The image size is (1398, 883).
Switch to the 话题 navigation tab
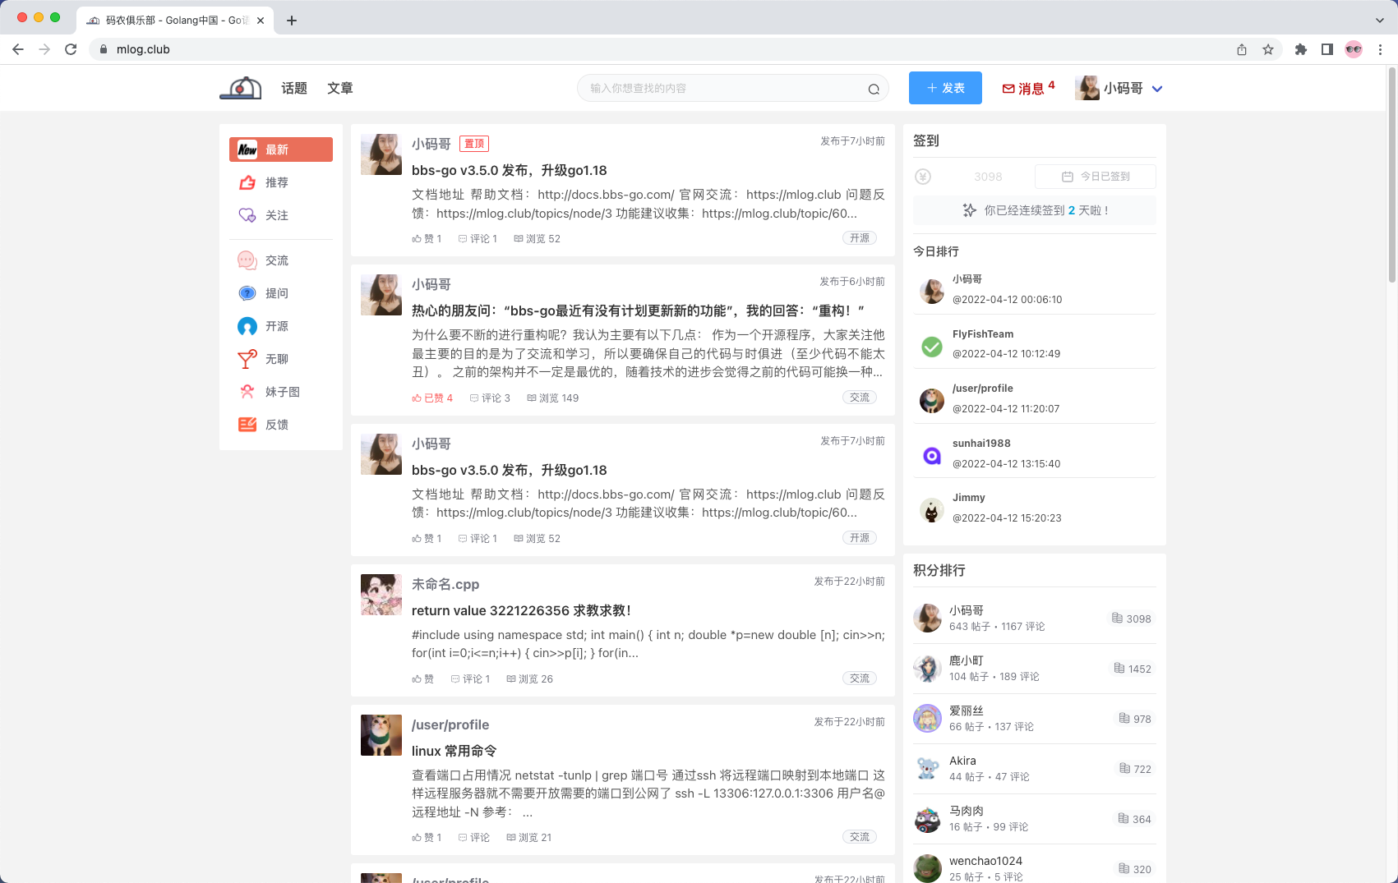[x=293, y=88]
